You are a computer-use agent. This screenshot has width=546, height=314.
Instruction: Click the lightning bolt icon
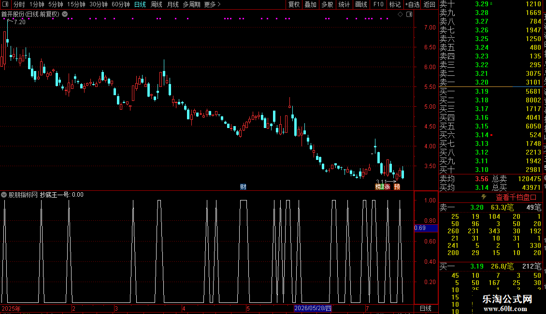[484, 197]
